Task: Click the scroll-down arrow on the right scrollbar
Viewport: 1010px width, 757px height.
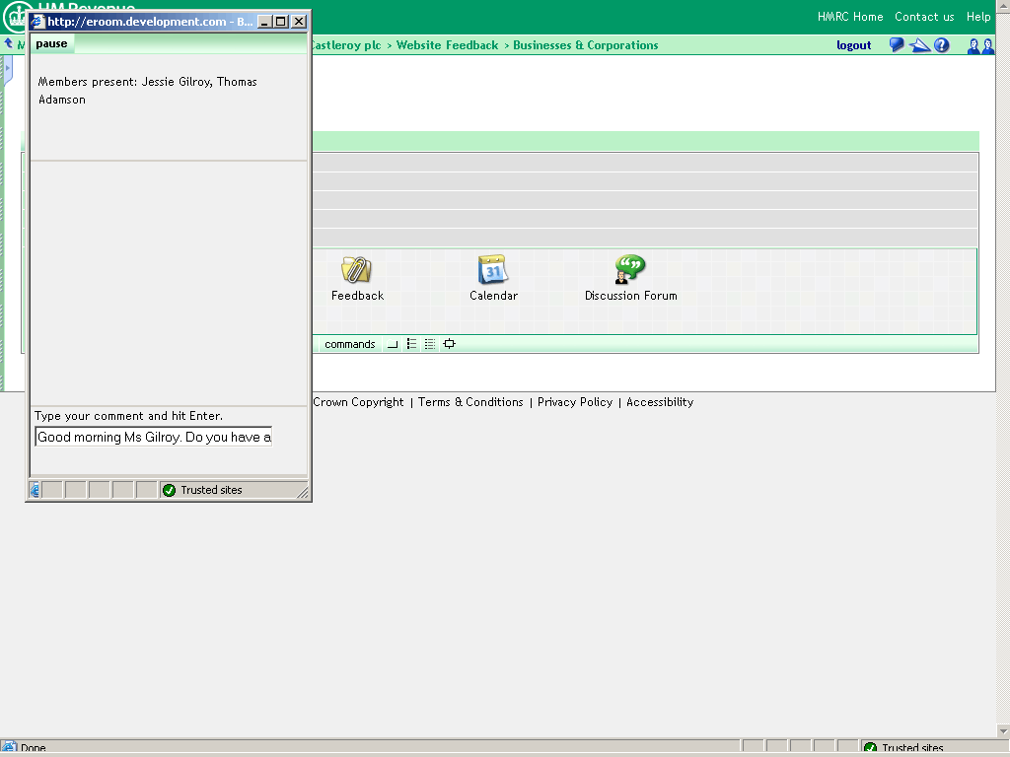Action: click(1002, 730)
